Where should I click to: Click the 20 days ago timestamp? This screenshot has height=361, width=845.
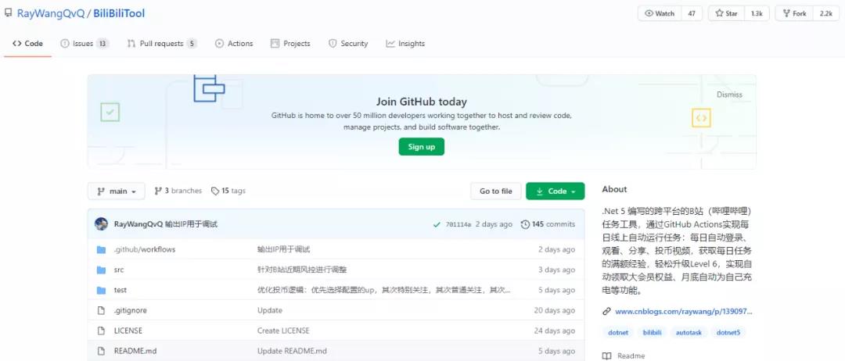click(x=555, y=310)
